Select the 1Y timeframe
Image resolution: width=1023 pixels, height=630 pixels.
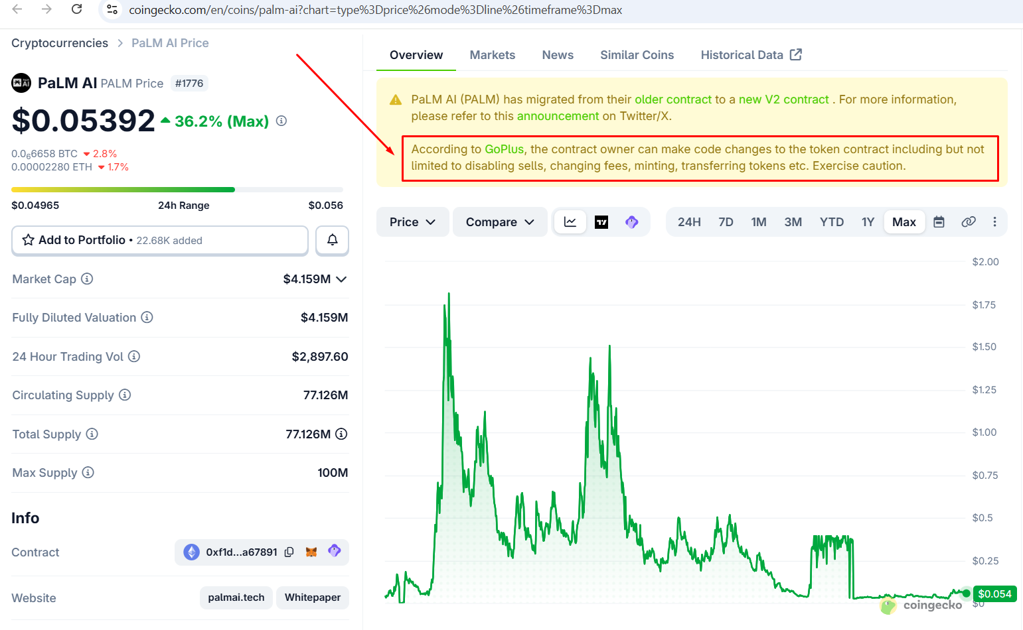coord(868,222)
